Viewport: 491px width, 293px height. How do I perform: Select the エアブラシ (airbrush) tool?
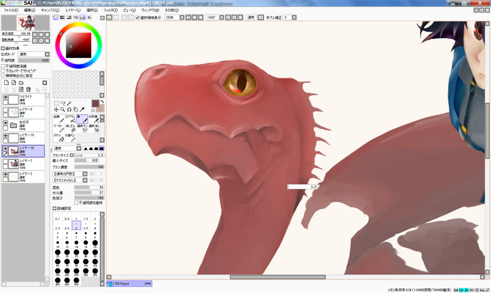click(70, 119)
